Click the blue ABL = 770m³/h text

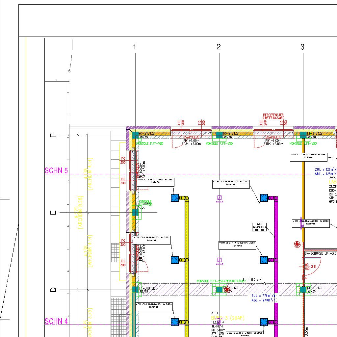pos(264,300)
